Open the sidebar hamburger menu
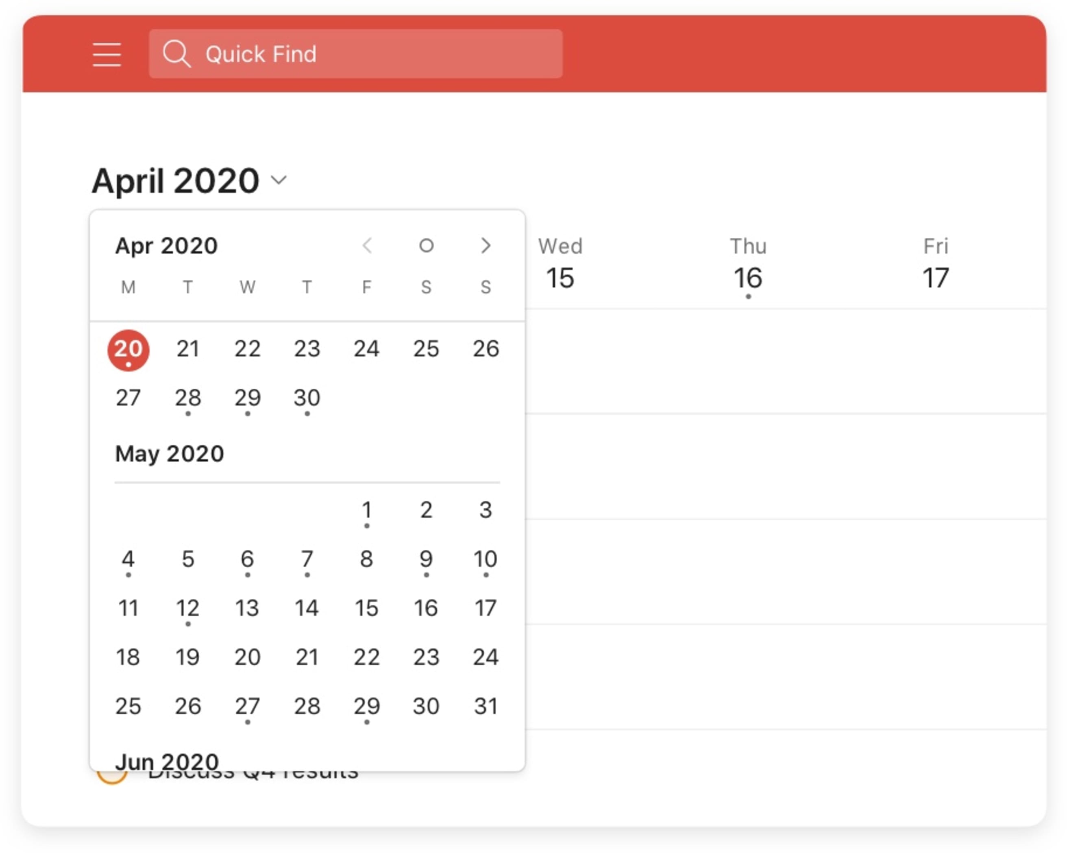 [107, 54]
